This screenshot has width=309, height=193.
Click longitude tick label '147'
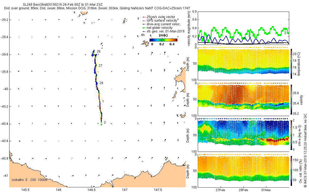click(125, 190)
